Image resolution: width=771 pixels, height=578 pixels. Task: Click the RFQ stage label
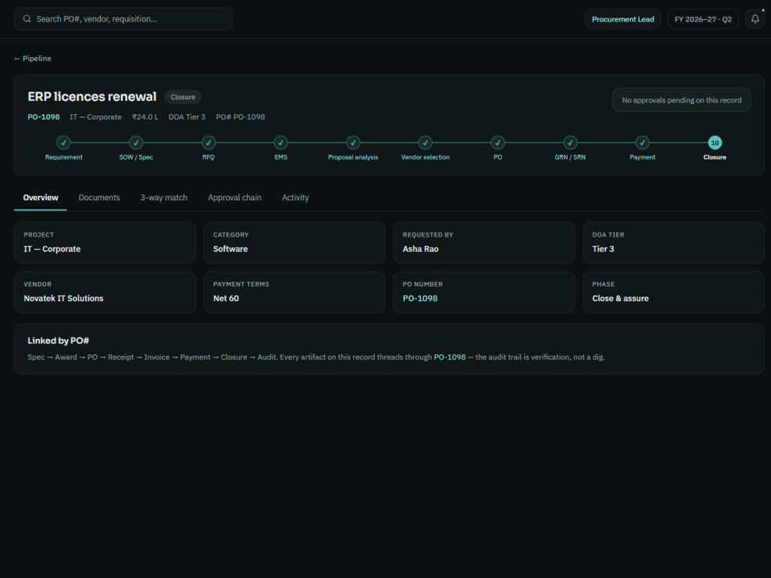[x=208, y=157]
